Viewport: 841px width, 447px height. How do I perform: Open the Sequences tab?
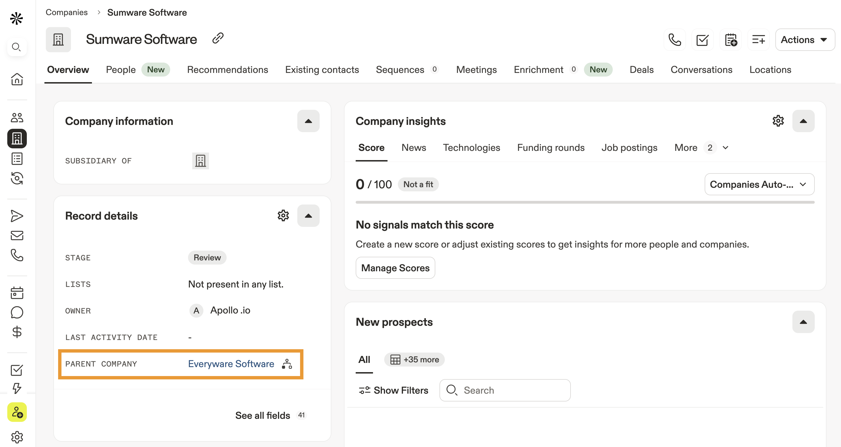(x=407, y=70)
